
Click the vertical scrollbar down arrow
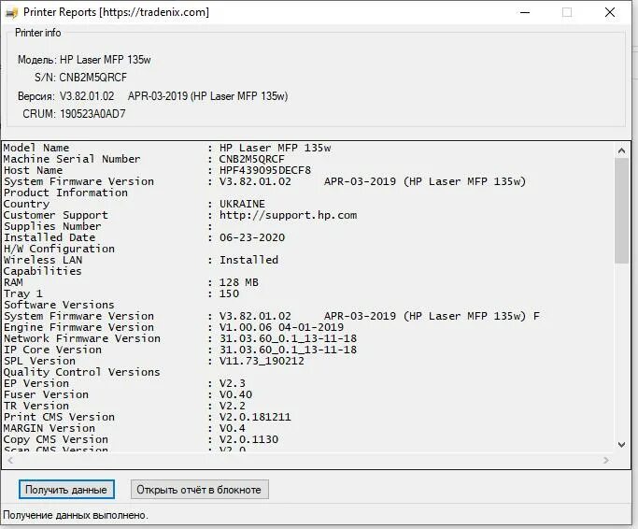coord(621,445)
